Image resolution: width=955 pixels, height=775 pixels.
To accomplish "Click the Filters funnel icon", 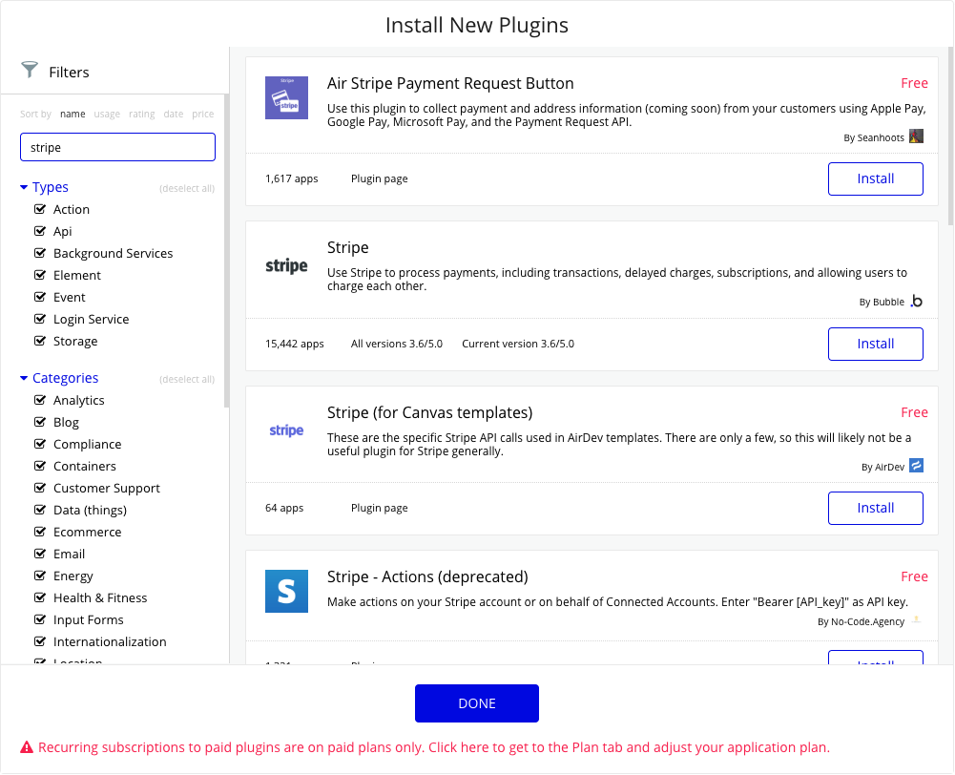I will click(30, 70).
